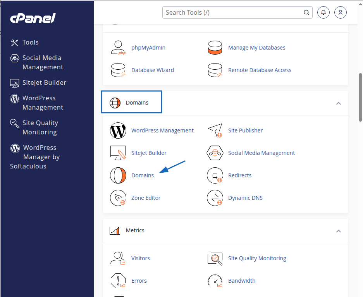This screenshot has width=363, height=297.
Task: Open Site Quality Monitoring in sidebar
Action: 40,127
